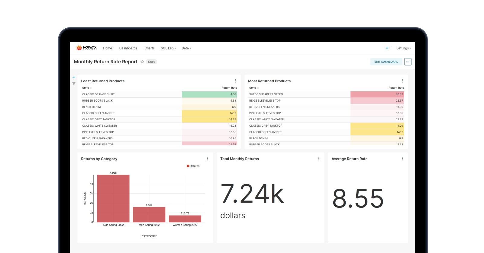484x253 pixels.
Task: Open the plus new item dropdown
Action: tap(388, 48)
